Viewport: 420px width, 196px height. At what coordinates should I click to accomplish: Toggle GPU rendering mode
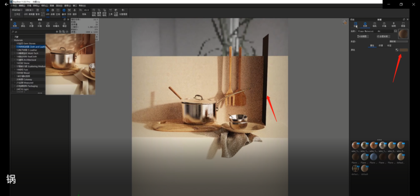click(x=48, y=12)
